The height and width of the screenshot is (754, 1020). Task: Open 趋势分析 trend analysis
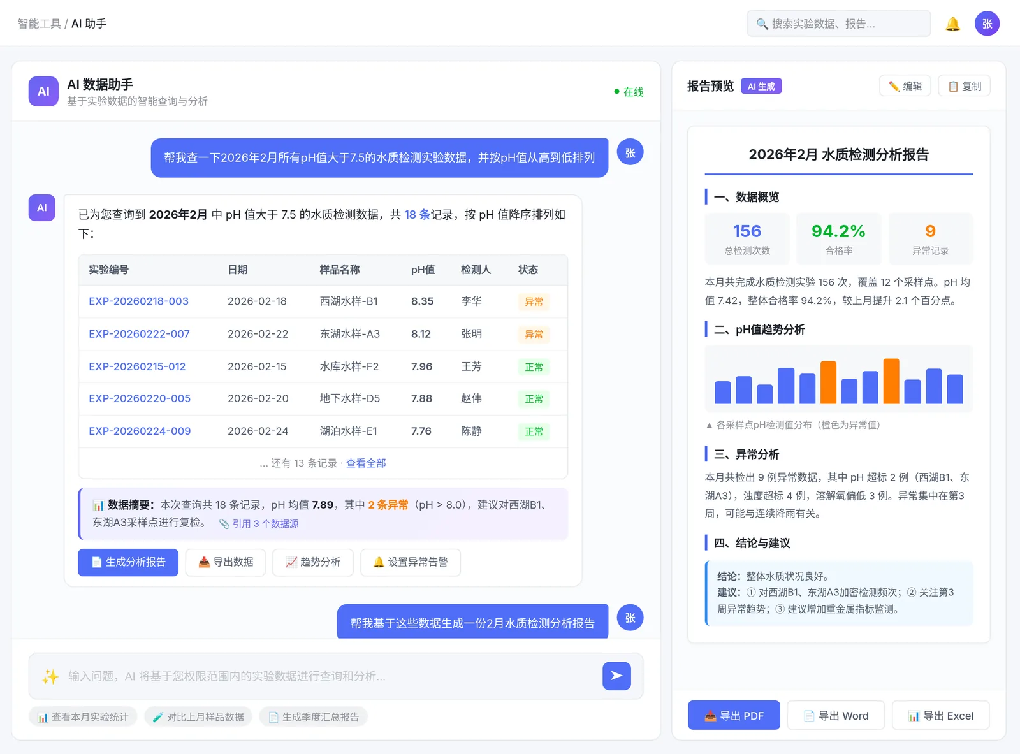312,562
